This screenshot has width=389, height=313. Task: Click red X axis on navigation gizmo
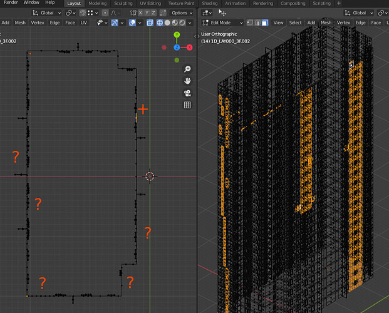click(190, 48)
